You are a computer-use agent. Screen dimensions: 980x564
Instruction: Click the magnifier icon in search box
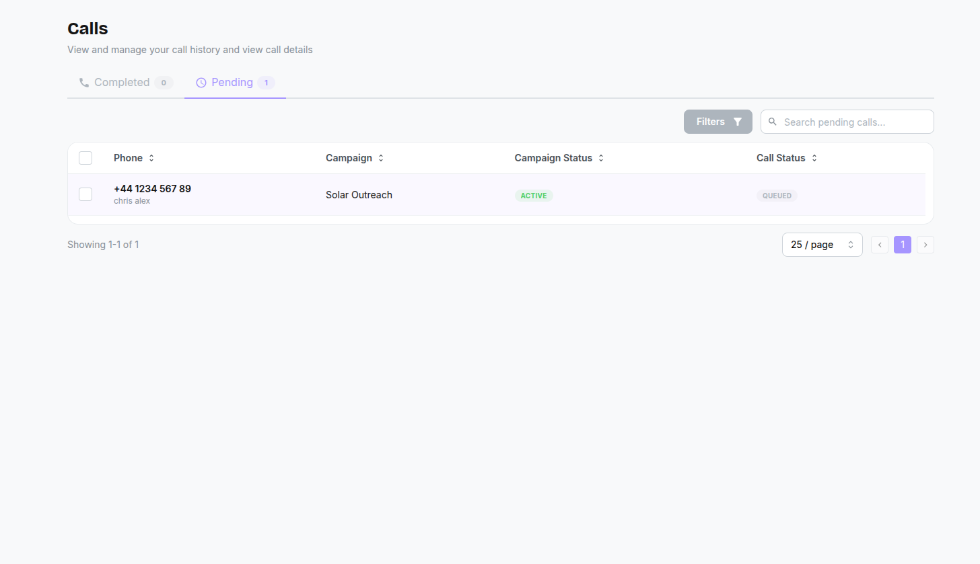pos(773,122)
